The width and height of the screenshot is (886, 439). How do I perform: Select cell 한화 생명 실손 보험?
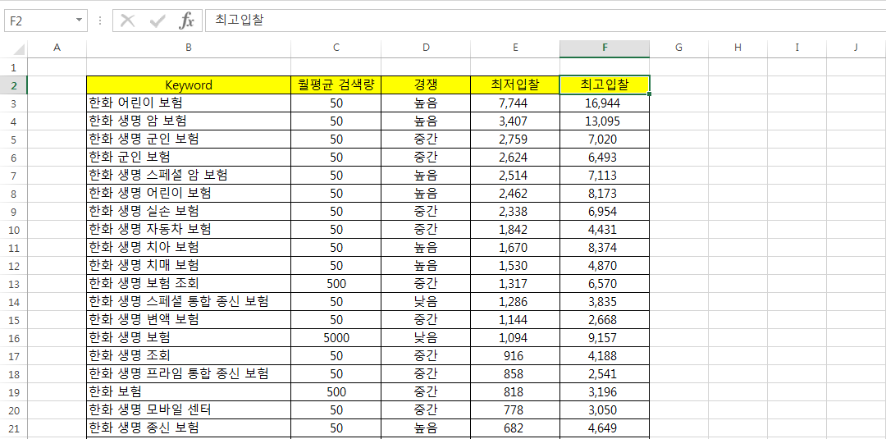[x=189, y=212]
